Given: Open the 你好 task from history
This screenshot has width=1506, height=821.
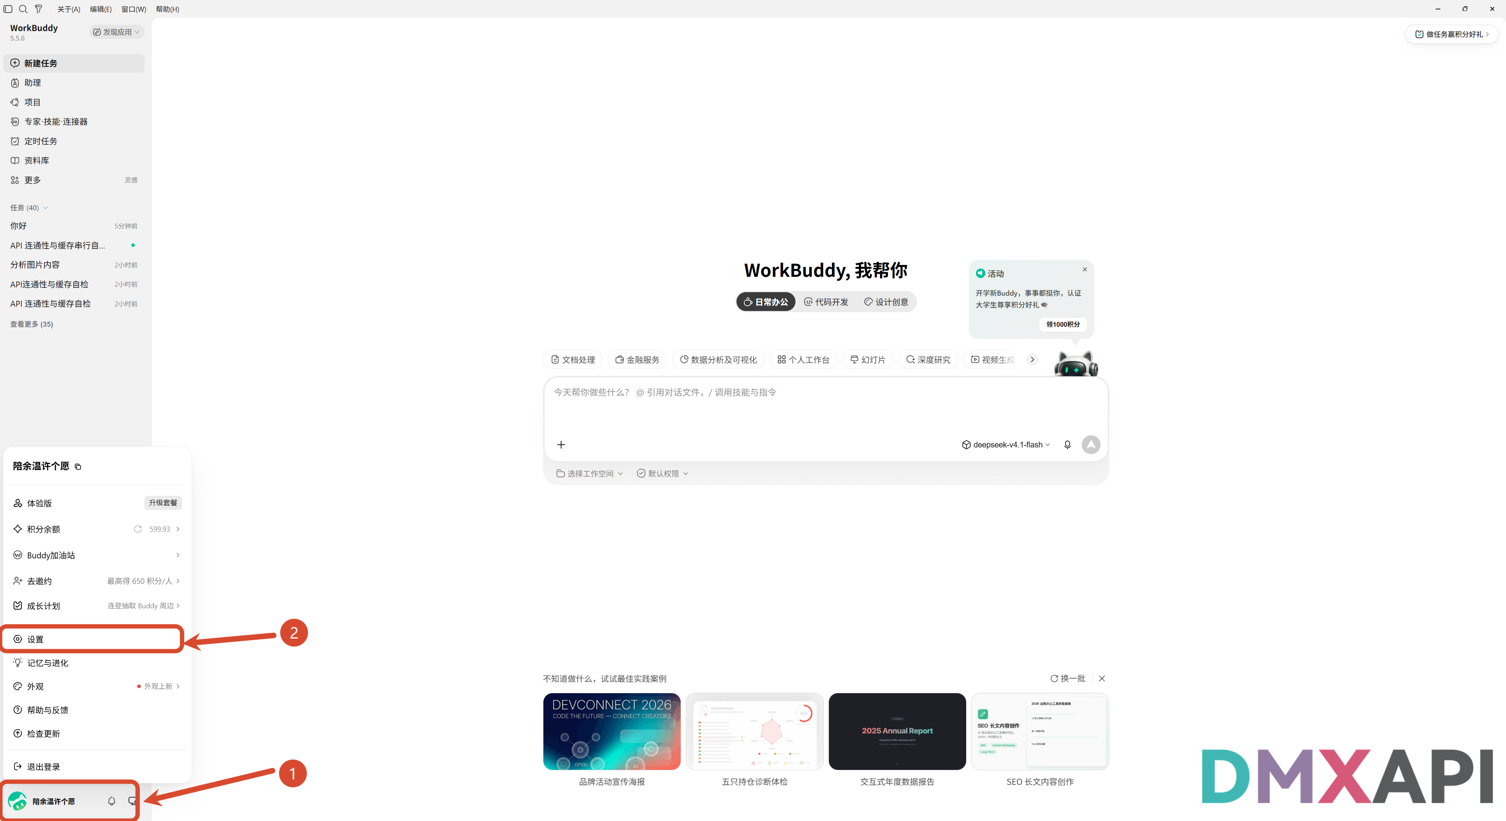Looking at the screenshot, I should click(74, 226).
